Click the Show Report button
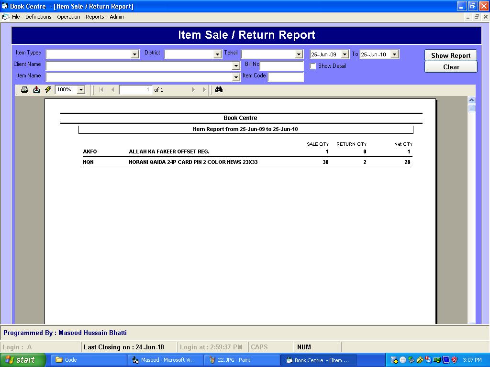 (451, 55)
